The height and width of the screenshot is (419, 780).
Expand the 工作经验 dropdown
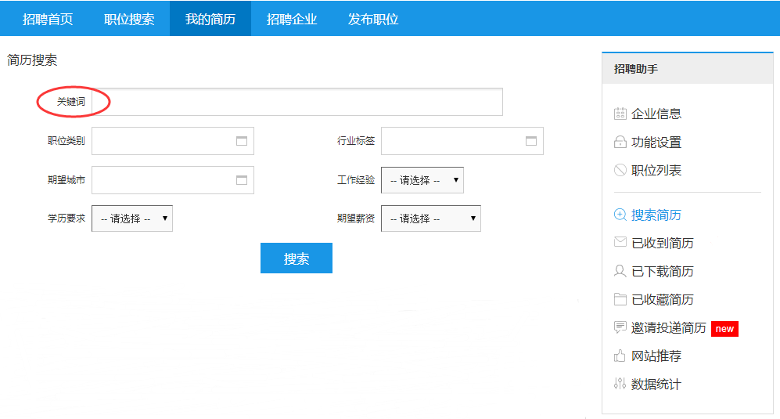[x=422, y=180]
